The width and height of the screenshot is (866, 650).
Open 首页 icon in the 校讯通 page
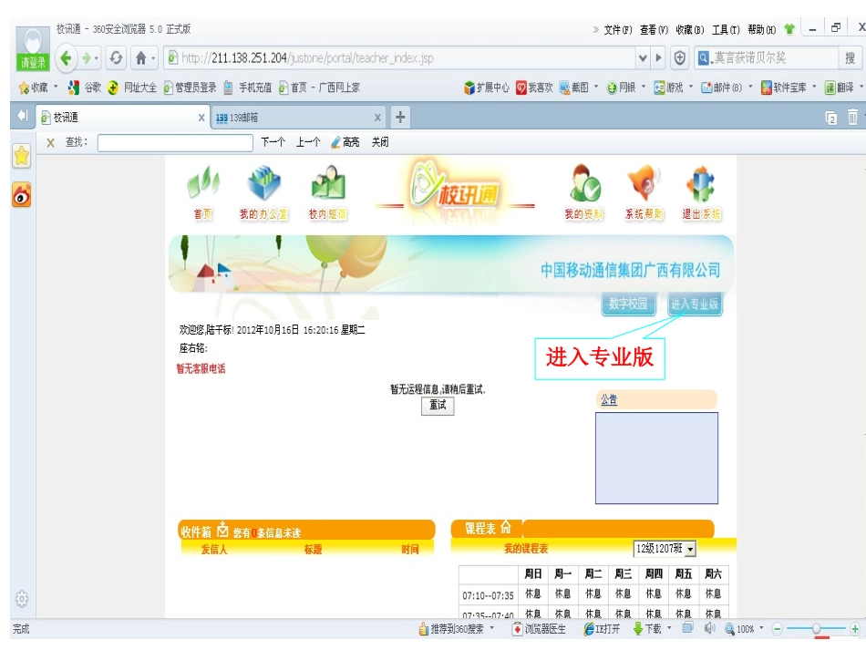pyautogui.click(x=203, y=191)
